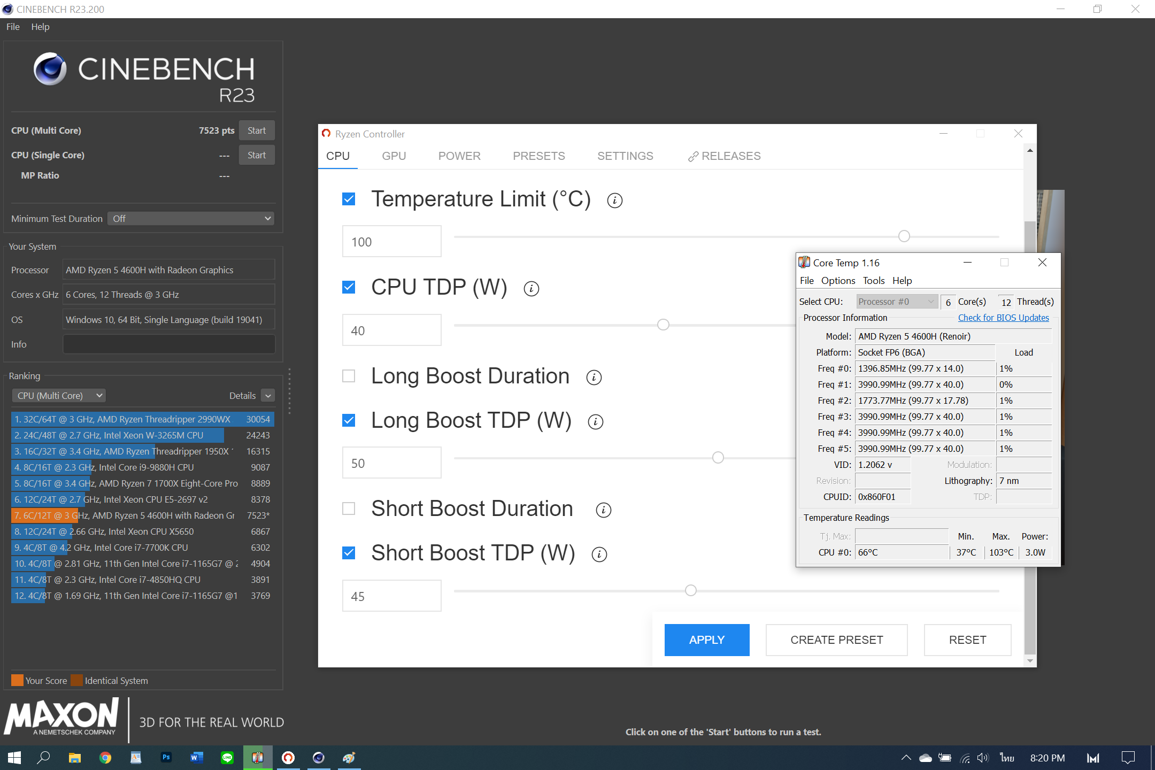
Task: Open info icon beside CPU TDP (W)
Action: 531,289
